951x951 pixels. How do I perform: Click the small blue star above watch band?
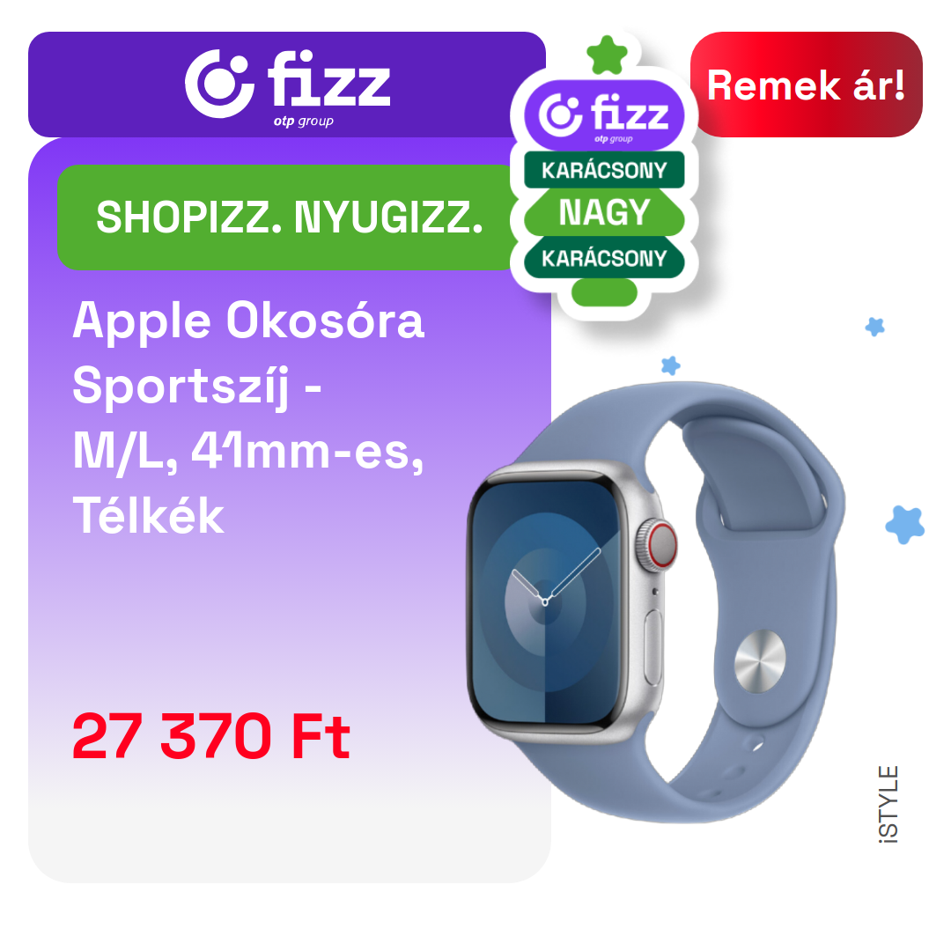tap(670, 365)
